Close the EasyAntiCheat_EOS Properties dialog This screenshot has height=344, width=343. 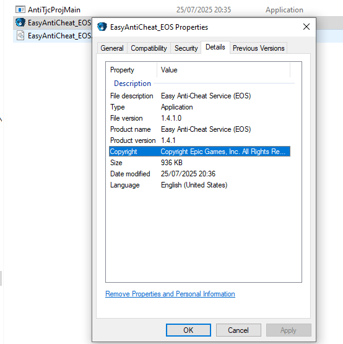[x=306, y=27]
